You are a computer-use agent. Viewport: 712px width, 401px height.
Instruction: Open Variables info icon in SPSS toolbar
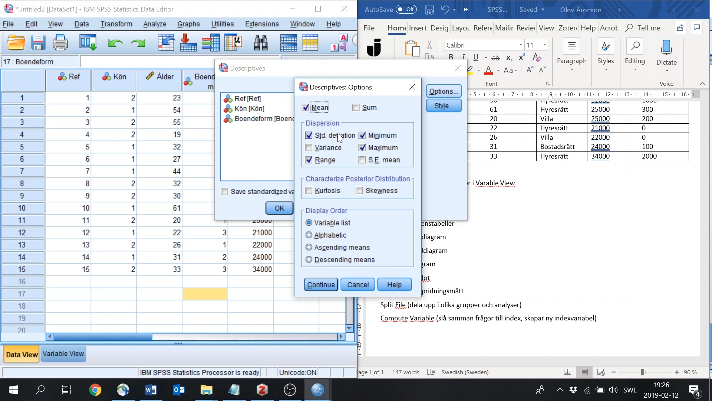point(211,43)
